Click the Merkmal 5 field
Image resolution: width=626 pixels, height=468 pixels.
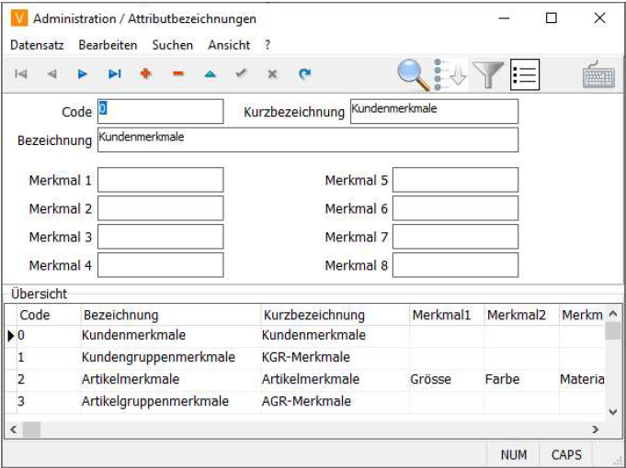(456, 180)
